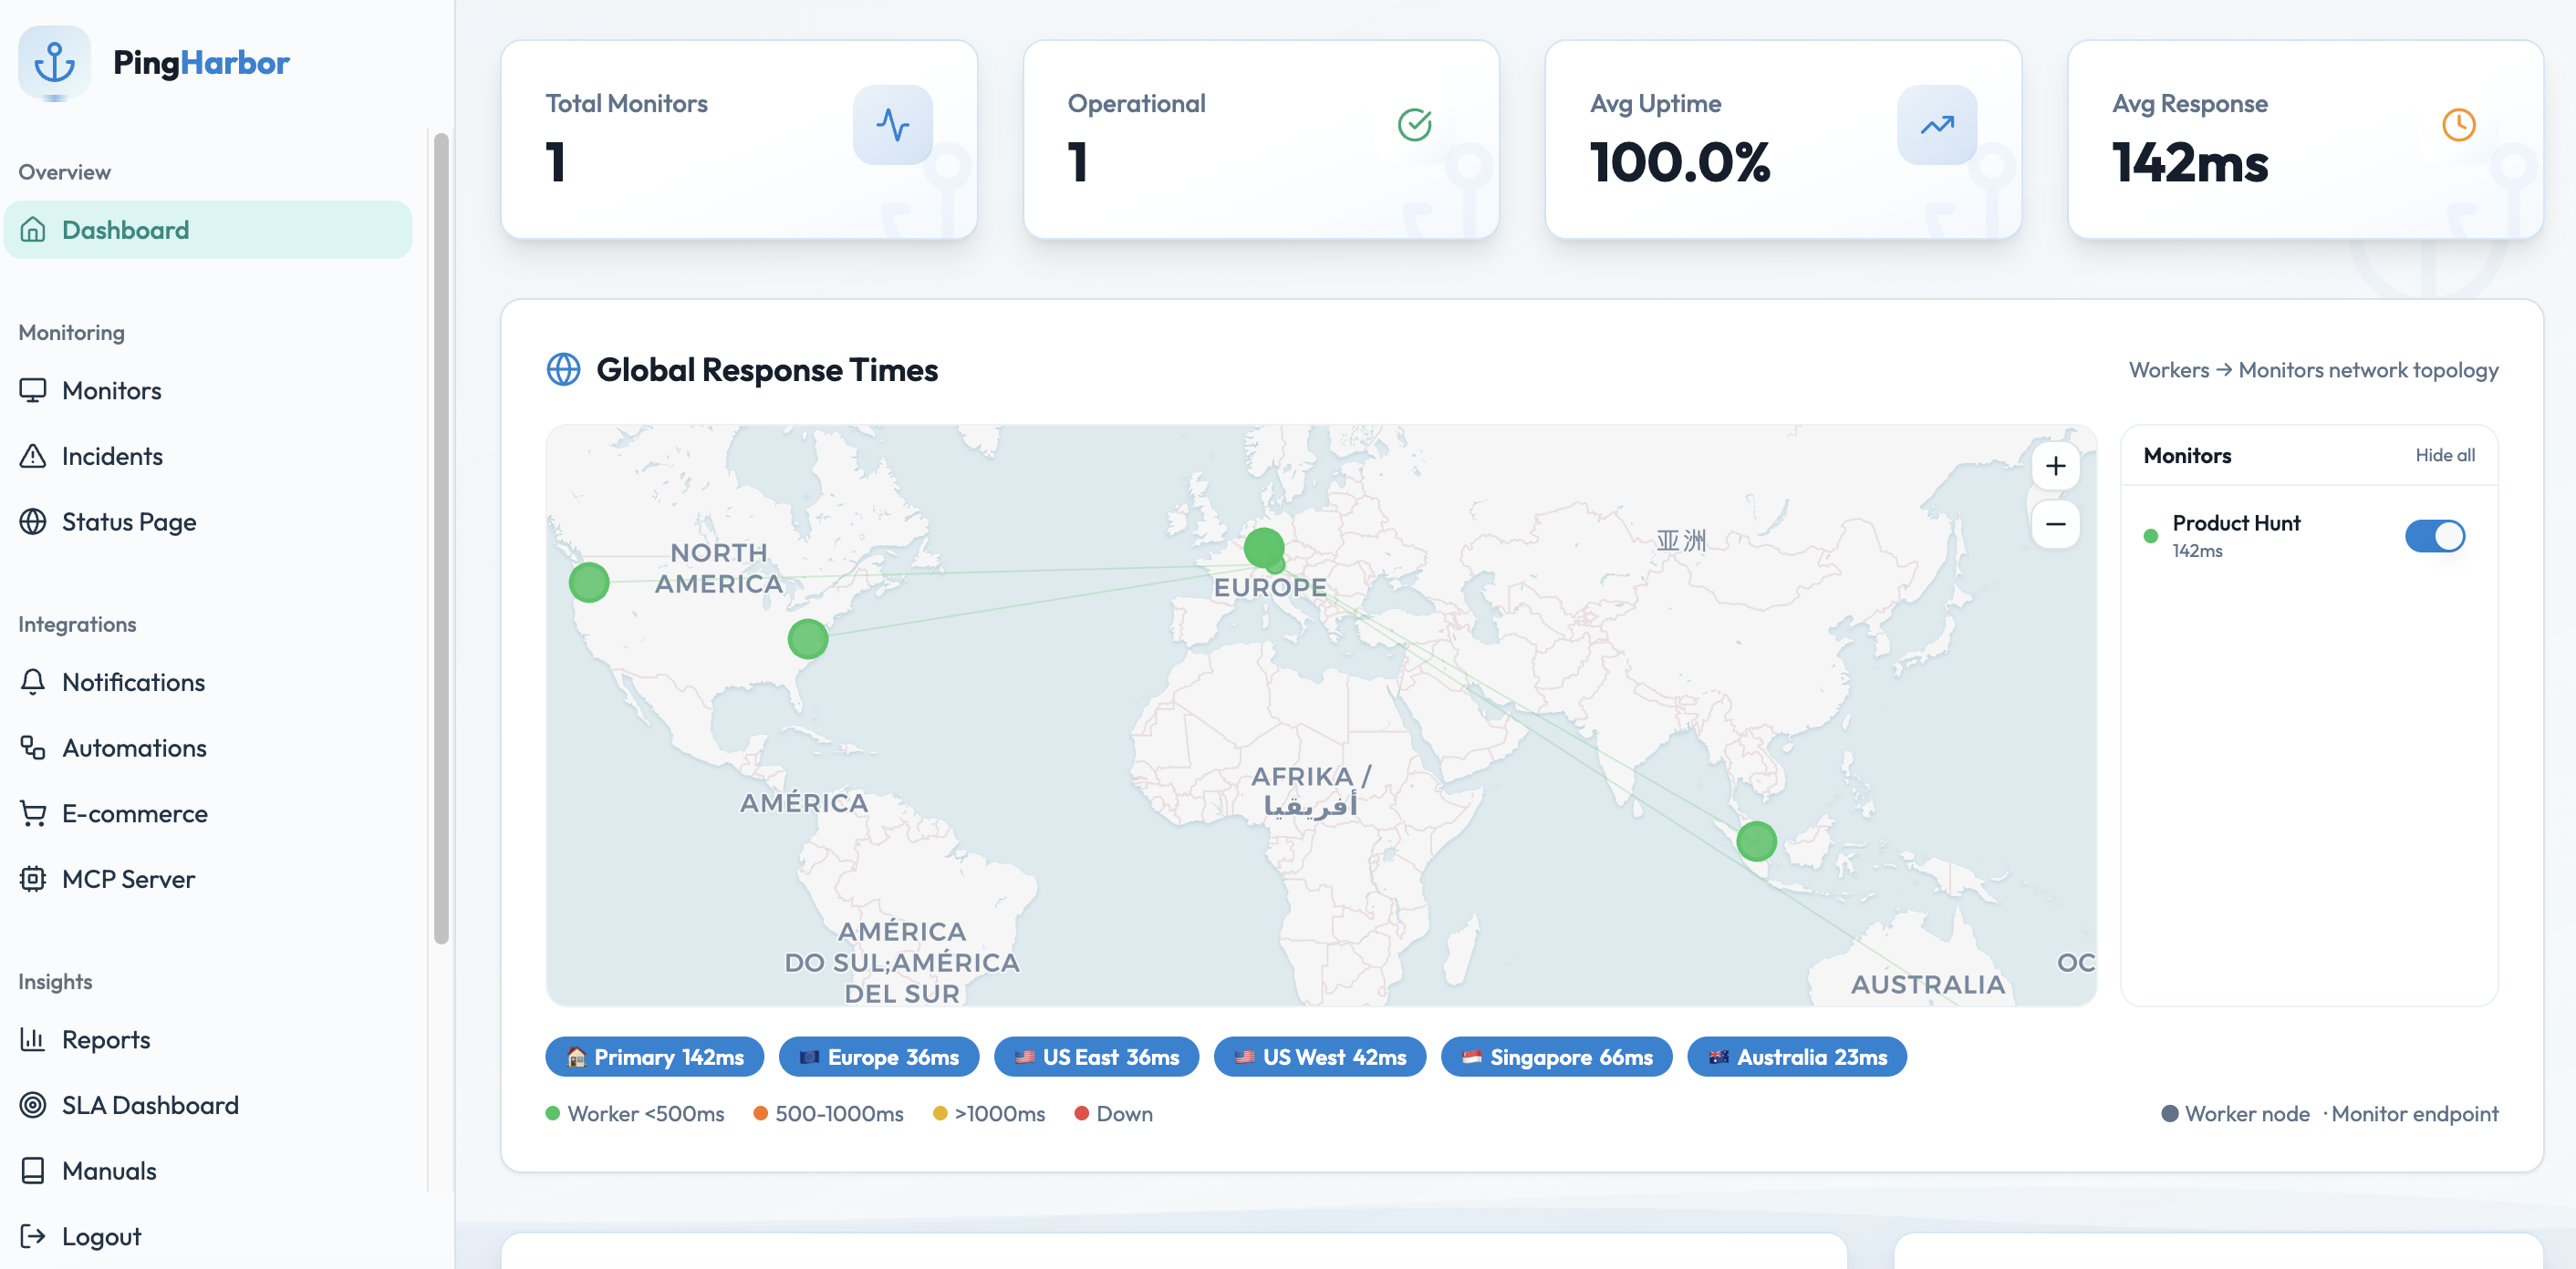Click the Worker node legend entry
This screenshot has width=2576, height=1269.
[2235, 1114]
